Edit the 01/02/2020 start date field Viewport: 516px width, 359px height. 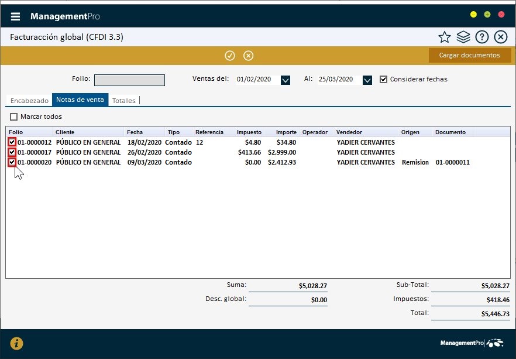click(258, 80)
